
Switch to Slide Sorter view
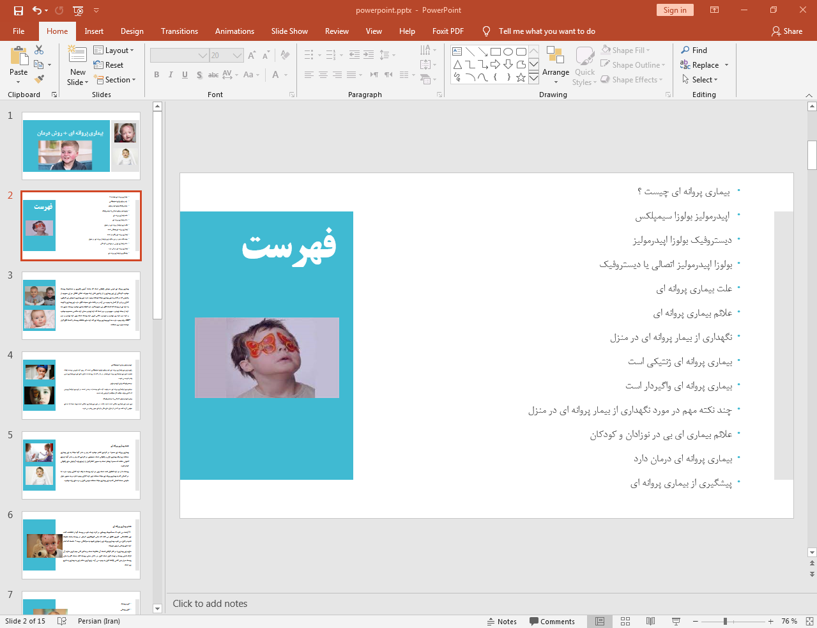point(625,621)
